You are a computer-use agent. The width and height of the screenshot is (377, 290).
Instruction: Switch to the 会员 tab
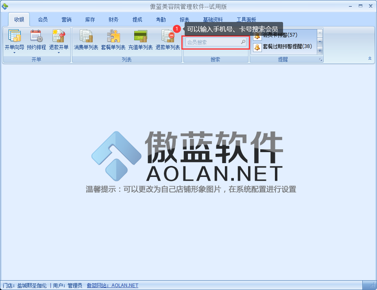(x=43, y=20)
